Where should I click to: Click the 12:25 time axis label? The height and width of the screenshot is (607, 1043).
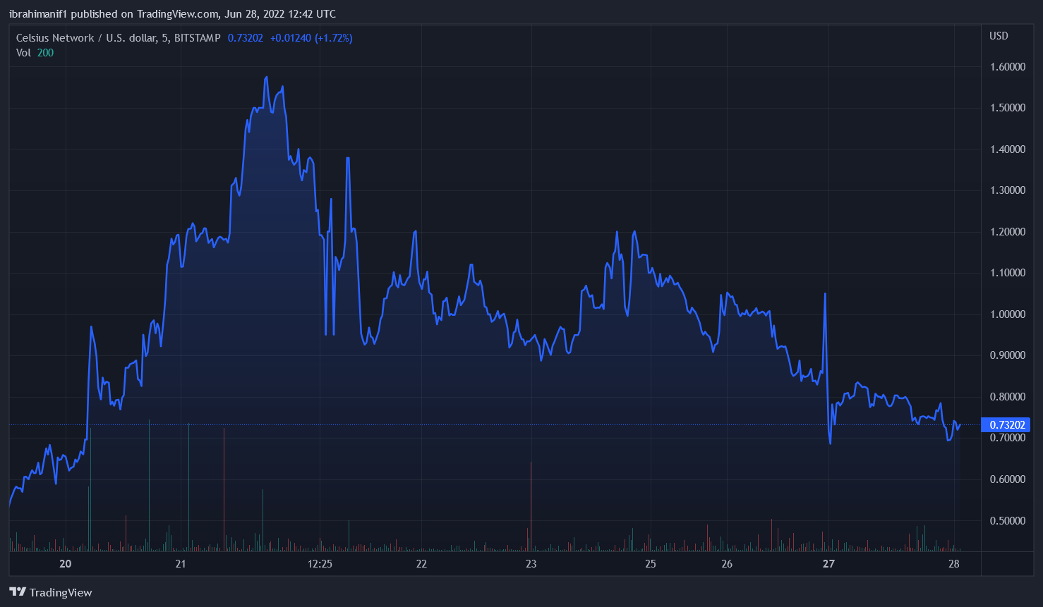click(x=320, y=563)
